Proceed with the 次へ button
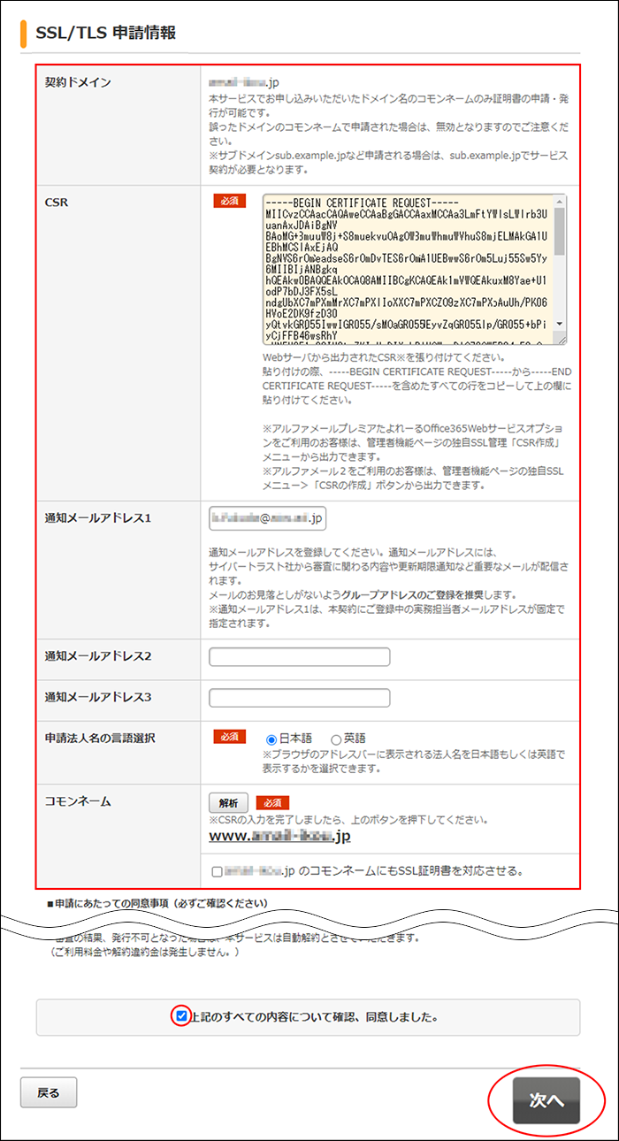Screen dimensions: 619x1141 [x=546, y=1100]
